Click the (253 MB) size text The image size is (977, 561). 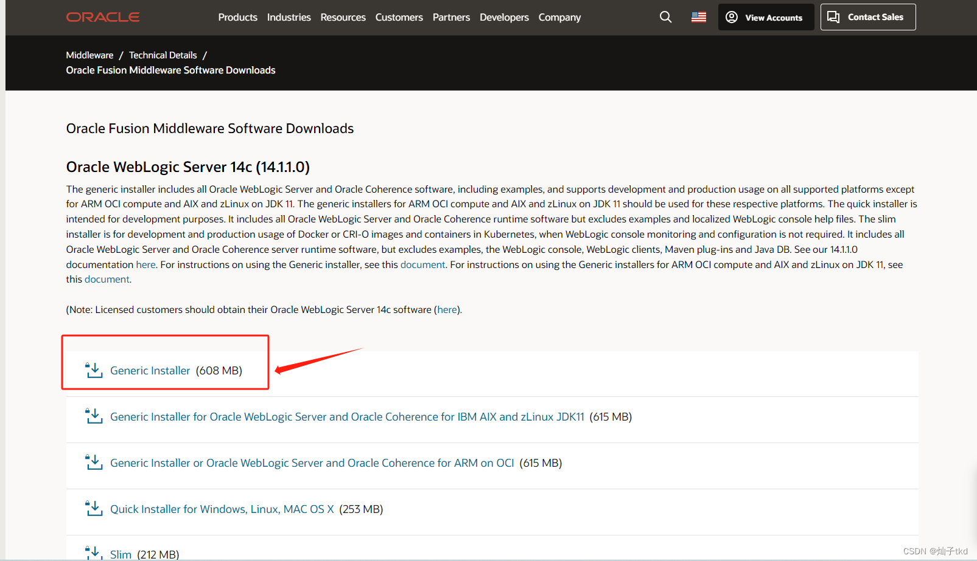click(361, 509)
